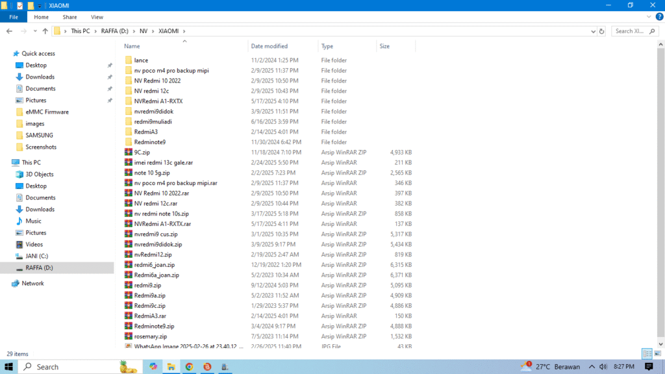Viewport: 665px width, 374px height.
Task: Open 3D Objects under This PC
Action: [x=40, y=174]
